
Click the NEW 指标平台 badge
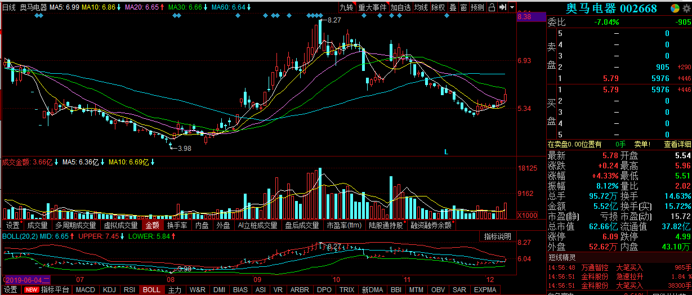pos(30,290)
